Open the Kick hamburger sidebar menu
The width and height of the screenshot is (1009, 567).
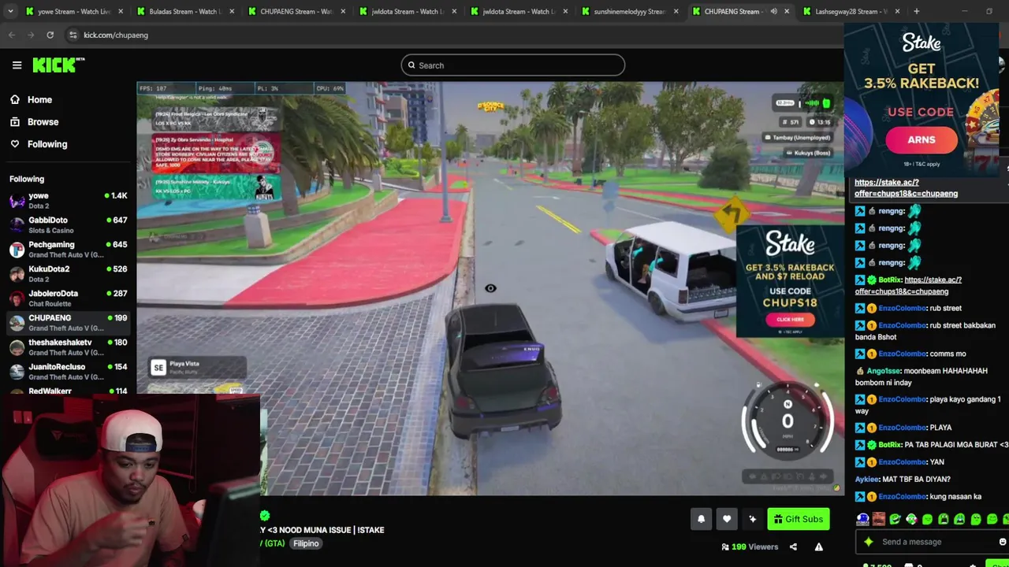(17, 65)
